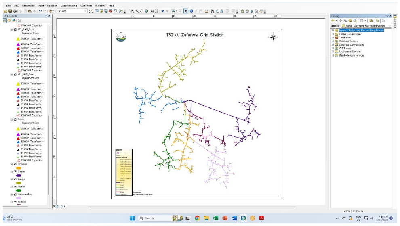This screenshot has height=226, width=400.
Task: Select Toolboxes in Catalog tree
Action: pyautogui.click(x=345, y=38)
